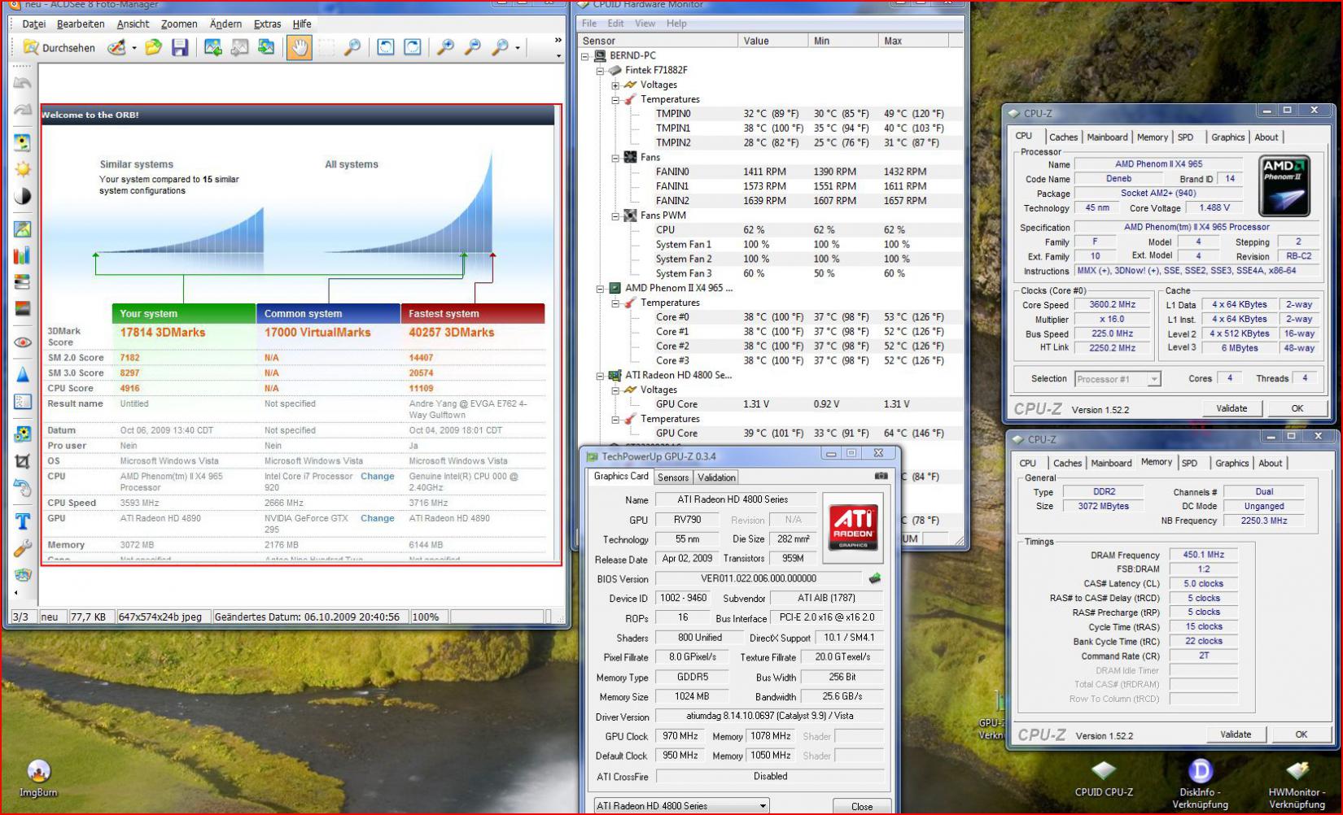Collapse the Fans PWM tree node
The width and height of the screenshot is (1343, 815).
[615, 216]
